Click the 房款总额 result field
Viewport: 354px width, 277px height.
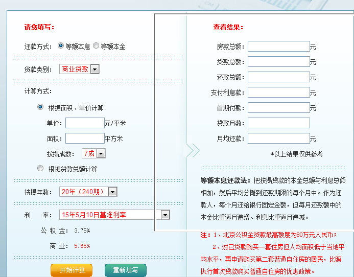(x=279, y=47)
